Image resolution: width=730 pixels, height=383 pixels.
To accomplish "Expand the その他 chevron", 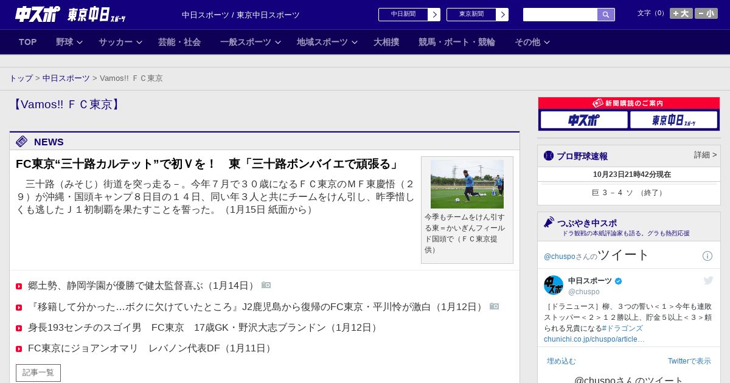I will point(547,43).
